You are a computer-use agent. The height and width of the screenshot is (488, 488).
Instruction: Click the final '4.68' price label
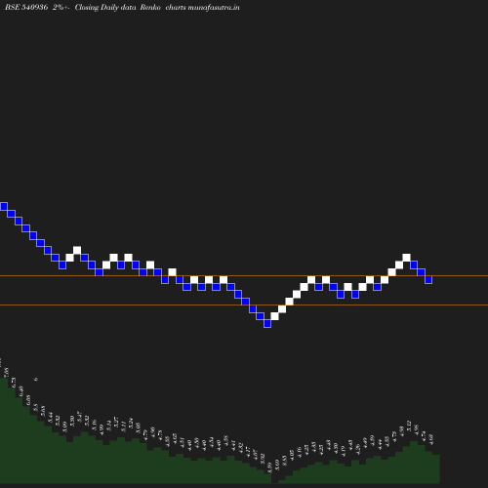click(x=430, y=439)
